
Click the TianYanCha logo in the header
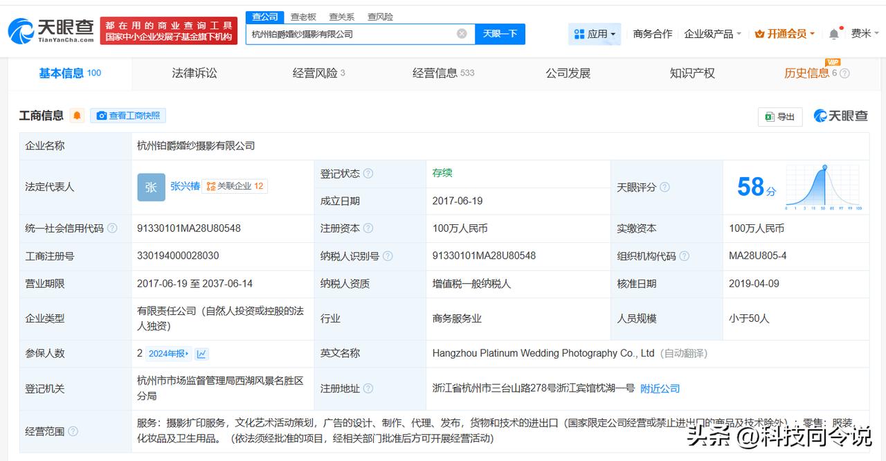tap(51, 30)
